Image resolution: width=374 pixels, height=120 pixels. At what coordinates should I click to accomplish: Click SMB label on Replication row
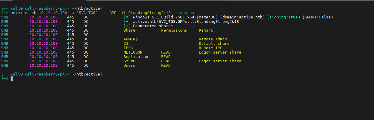point(5,57)
